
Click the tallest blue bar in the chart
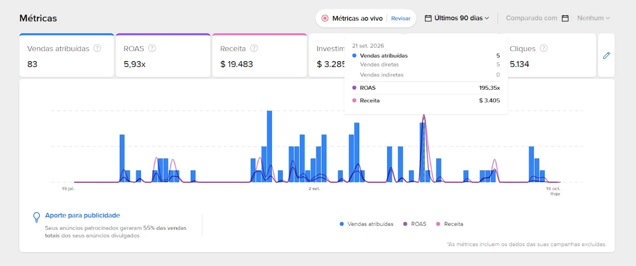point(269,146)
